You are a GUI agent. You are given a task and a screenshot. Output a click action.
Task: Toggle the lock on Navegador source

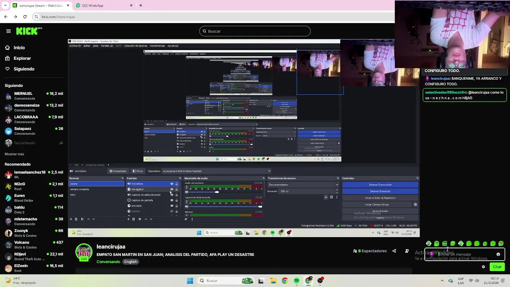coord(177,189)
